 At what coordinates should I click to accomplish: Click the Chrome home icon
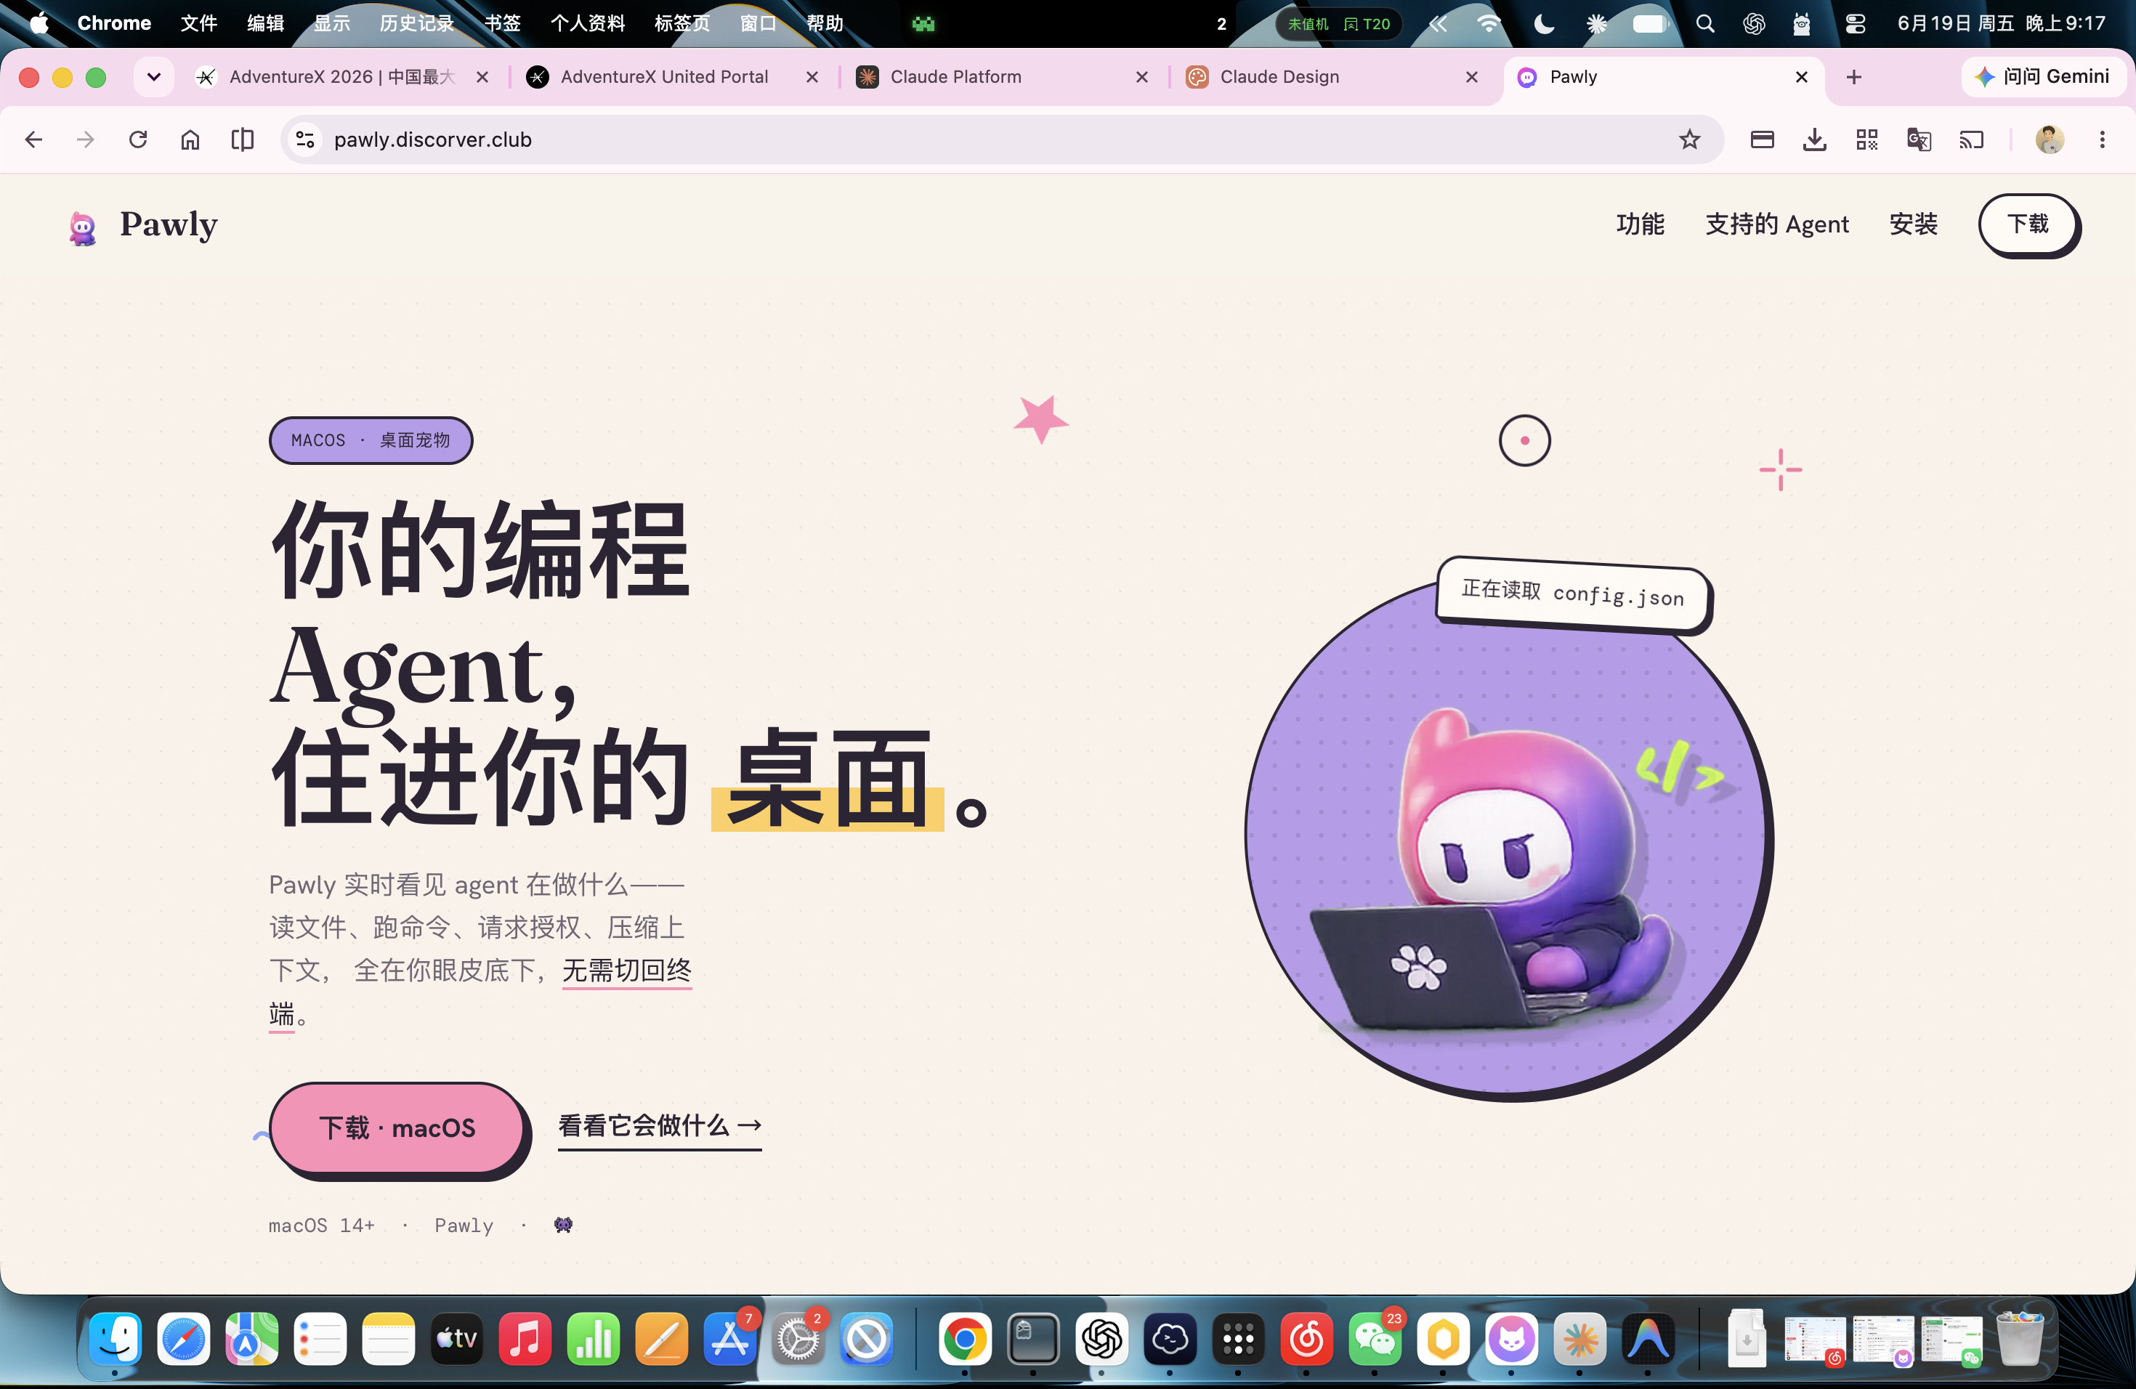point(190,139)
